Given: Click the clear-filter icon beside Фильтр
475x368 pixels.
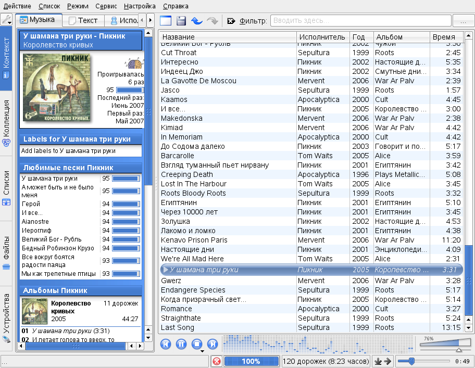Looking at the screenshot, I should (231, 21).
